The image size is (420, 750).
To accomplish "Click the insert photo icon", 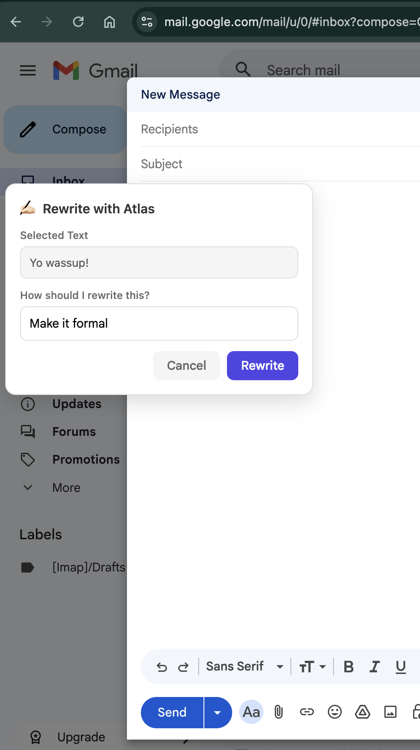I will 390,712.
